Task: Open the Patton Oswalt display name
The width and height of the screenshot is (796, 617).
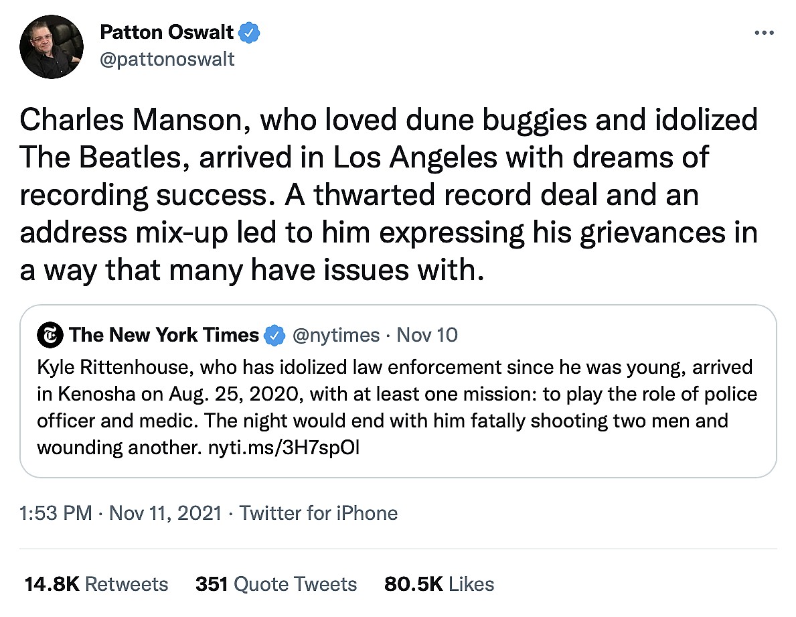Action: pos(167,31)
